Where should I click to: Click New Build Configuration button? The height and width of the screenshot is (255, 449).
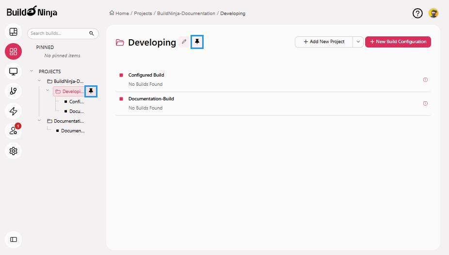coord(398,42)
